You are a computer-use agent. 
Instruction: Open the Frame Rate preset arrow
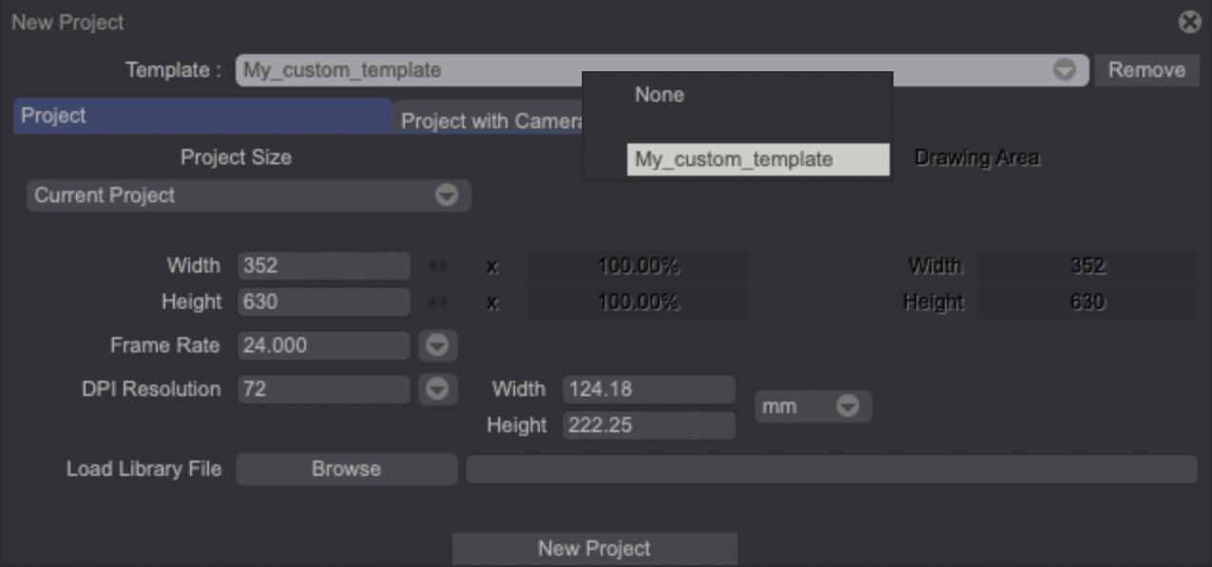pos(437,346)
